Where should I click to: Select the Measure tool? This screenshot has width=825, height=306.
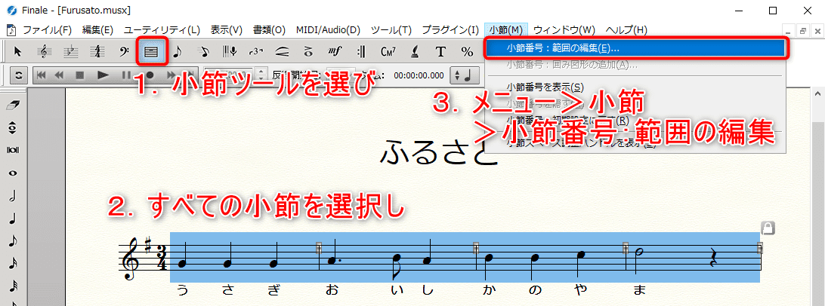click(x=151, y=51)
